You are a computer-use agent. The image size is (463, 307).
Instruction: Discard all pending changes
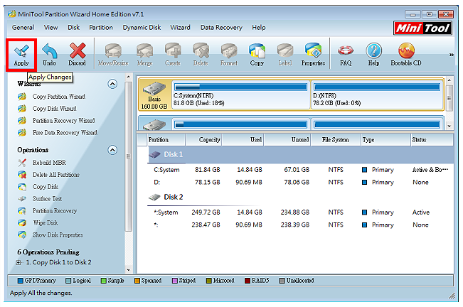[x=78, y=55]
